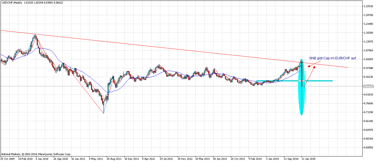Click the 6 Jun 2010 date label
Screen dimensions: 377x162
(42, 159)
